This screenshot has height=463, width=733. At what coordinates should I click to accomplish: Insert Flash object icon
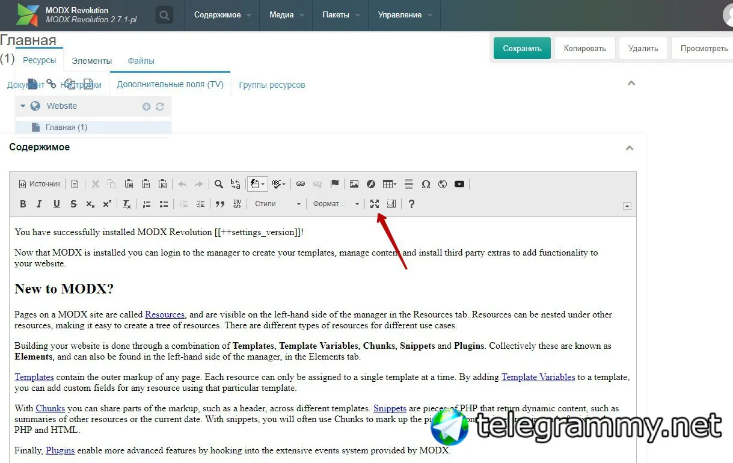point(371,184)
